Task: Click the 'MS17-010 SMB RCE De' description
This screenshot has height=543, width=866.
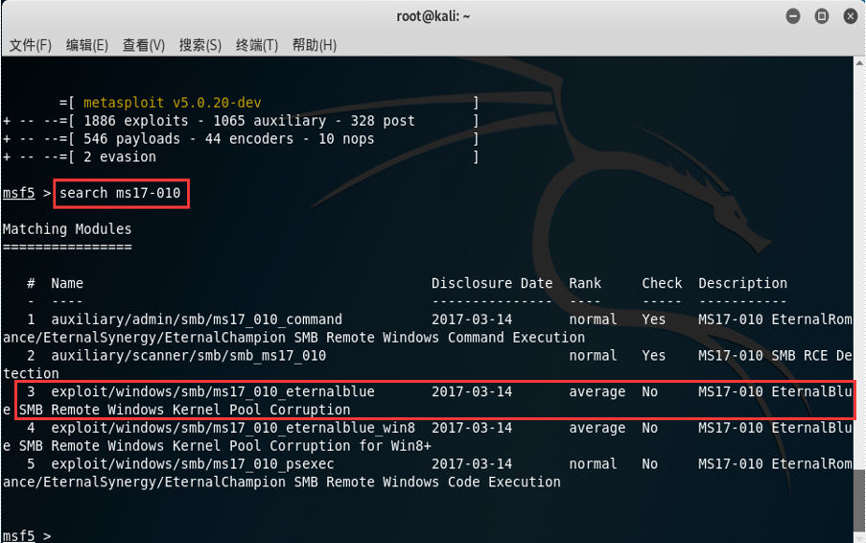Action: pyautogui.click(x=776, y=356)
